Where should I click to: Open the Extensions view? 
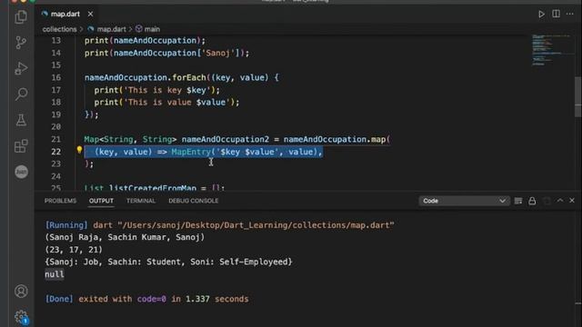pyautogui.click(x=21, y=146)
